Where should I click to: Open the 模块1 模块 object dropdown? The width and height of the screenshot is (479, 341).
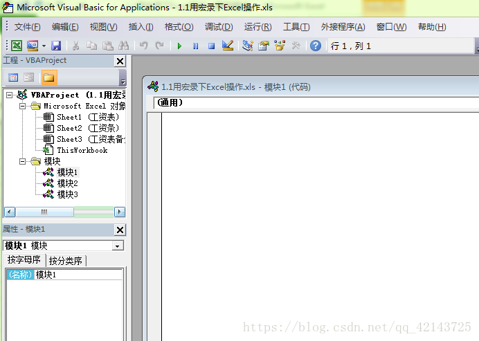(118, 246)
